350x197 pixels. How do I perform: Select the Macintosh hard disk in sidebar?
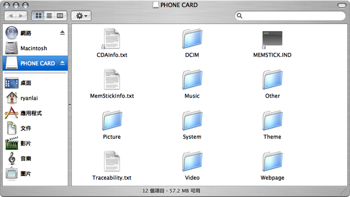coord(35,48)
